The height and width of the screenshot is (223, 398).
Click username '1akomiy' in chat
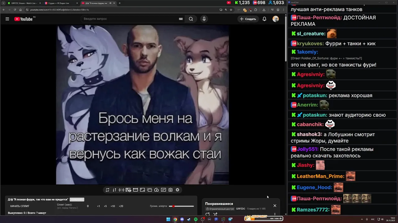point(307,52)
